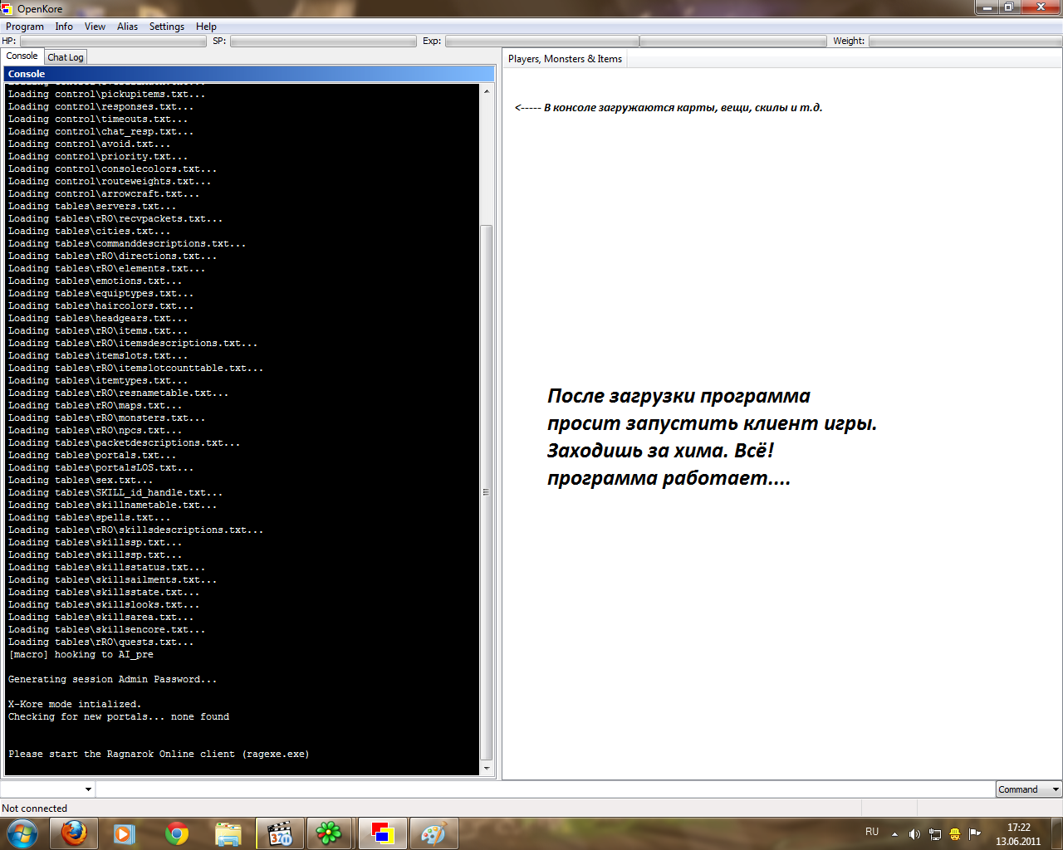Click 'Loading tables\rO\monsters.txt...' line
The image size is (1063, 850).
pos(106,418)
